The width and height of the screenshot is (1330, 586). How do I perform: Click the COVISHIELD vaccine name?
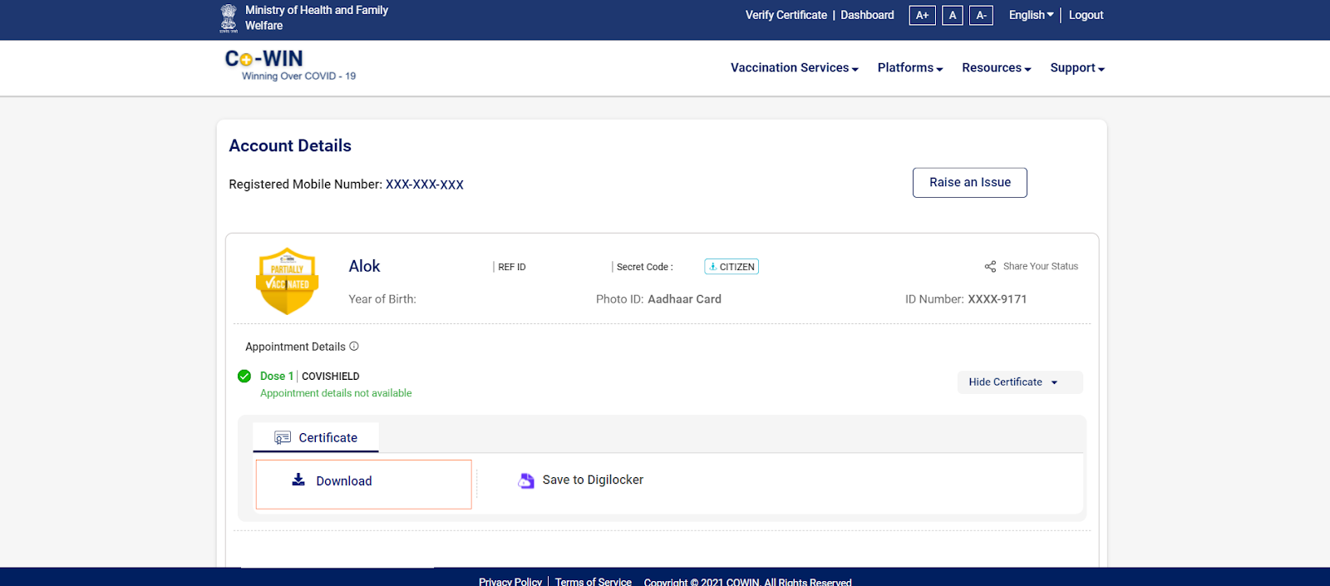331,377
